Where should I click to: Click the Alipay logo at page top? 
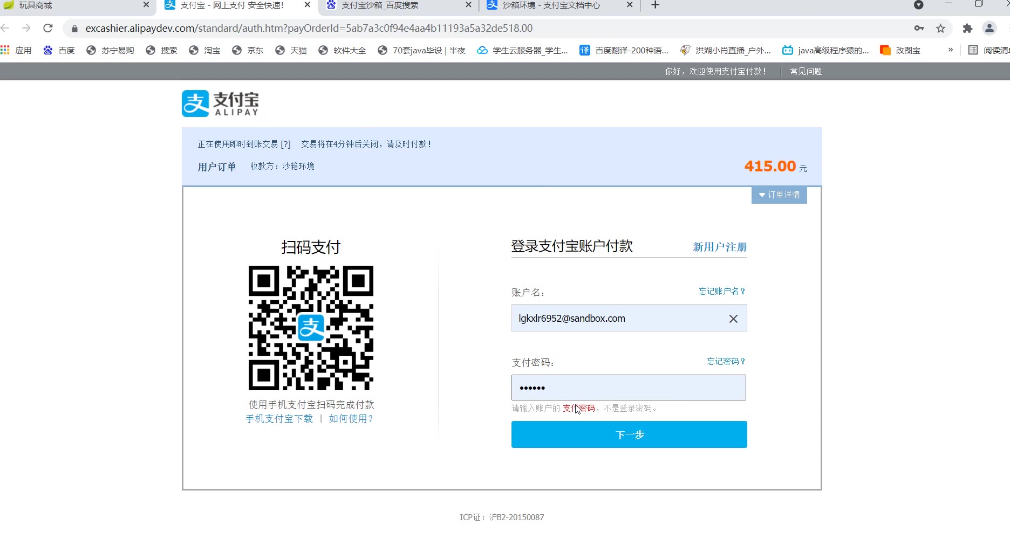[x=220, y=103]
